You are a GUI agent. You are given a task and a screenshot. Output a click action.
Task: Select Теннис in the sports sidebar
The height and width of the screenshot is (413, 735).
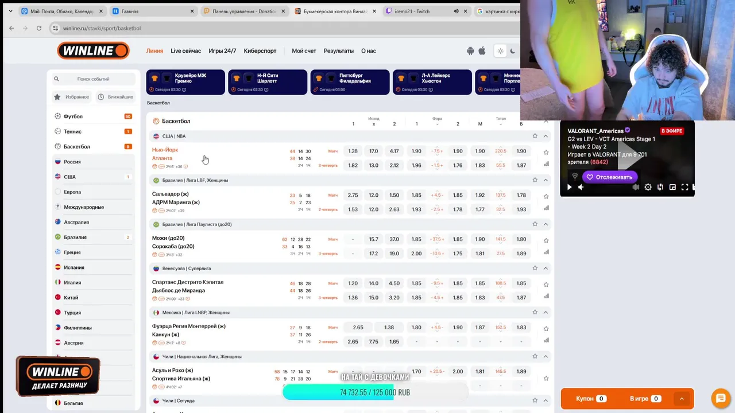click(x=94, y=131)
